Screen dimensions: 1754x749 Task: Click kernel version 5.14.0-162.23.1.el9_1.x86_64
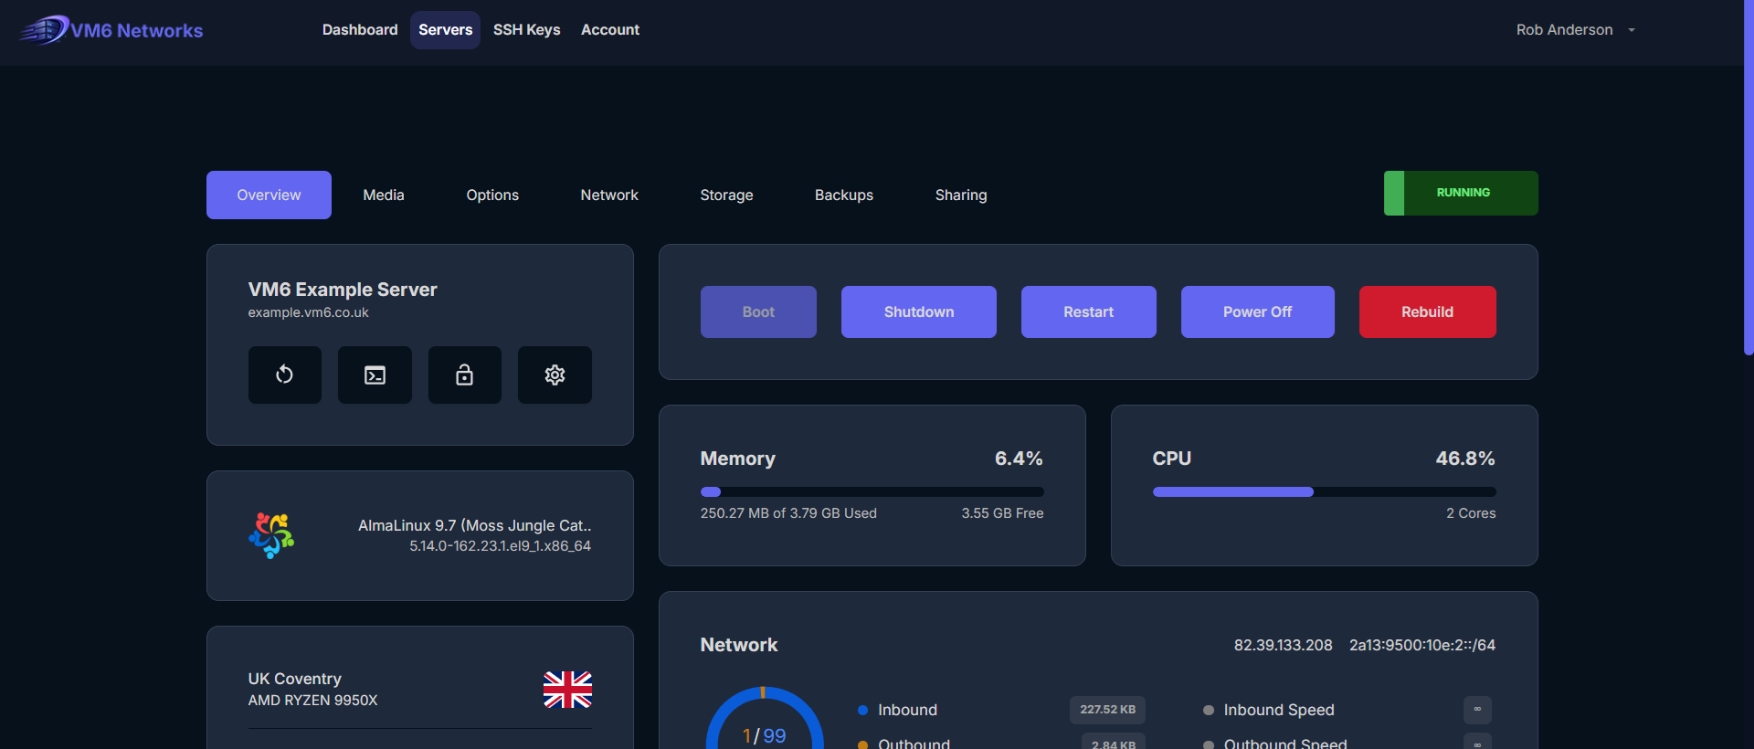(500, 546)
